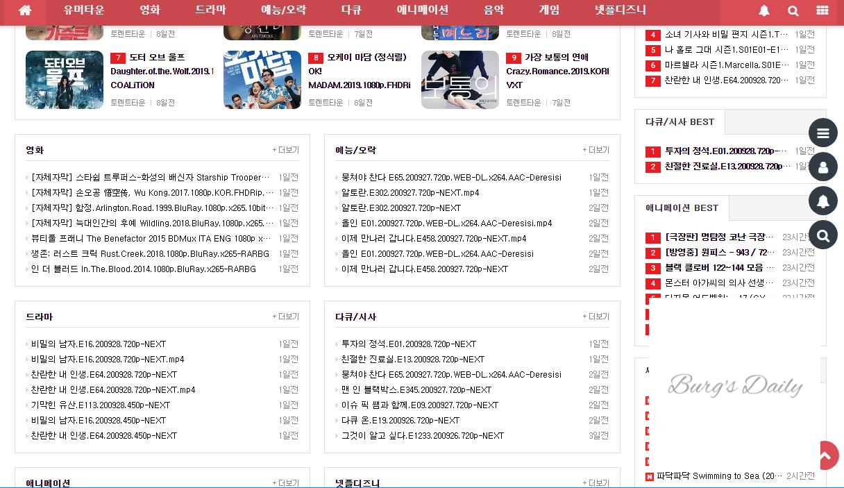Open Rust Creek 2018 entry
This screenshot has width=844, height=488.
[x=150, y=254]
